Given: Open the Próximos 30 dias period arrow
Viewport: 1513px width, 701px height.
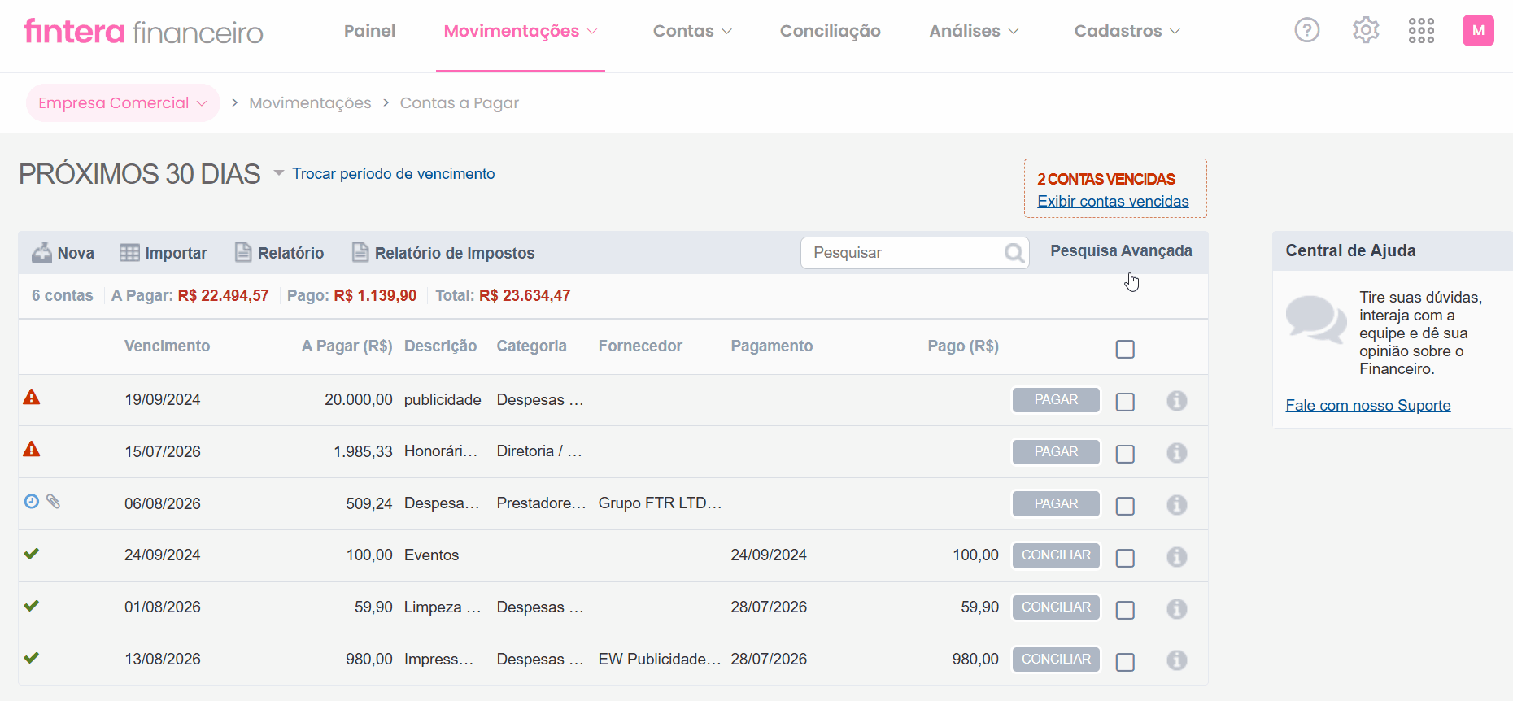Looking at the screenshot, I should point(278,172).
